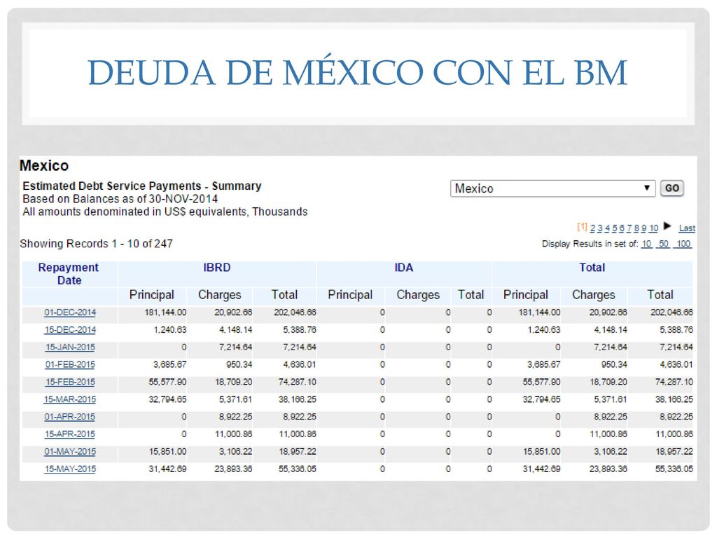The image size is (717, 538).
Task: Select IBRD charges 4,148.14 for 15-DEC-2014
Action: (x=235, y=330)
